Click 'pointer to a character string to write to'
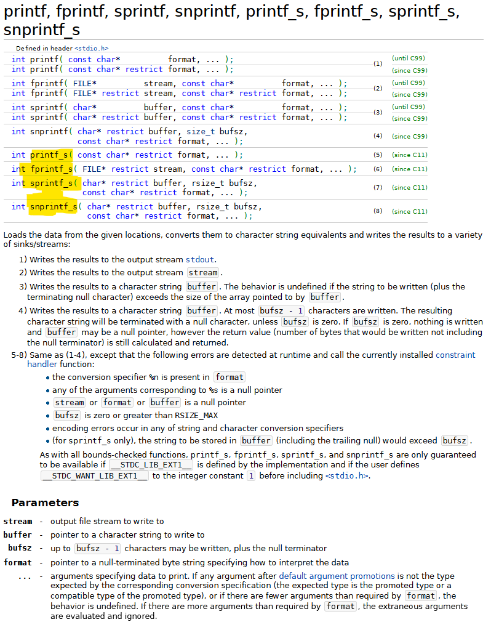491x622 pixels. pyautogui.click(x=127, y=535)
